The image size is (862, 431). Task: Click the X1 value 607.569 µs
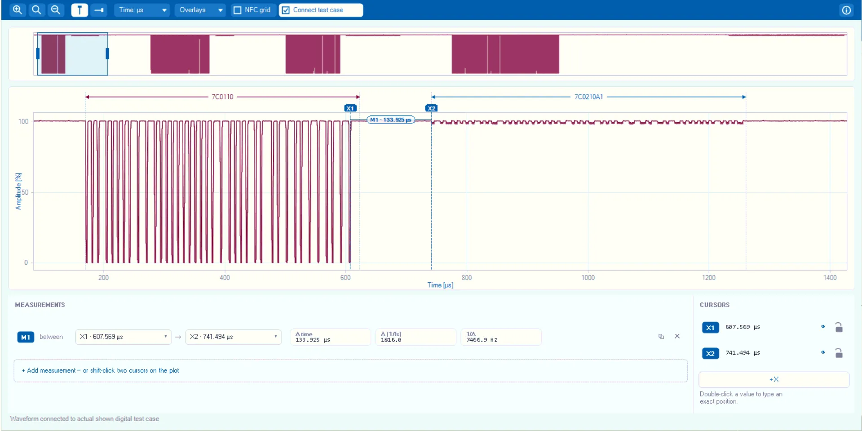743,327
